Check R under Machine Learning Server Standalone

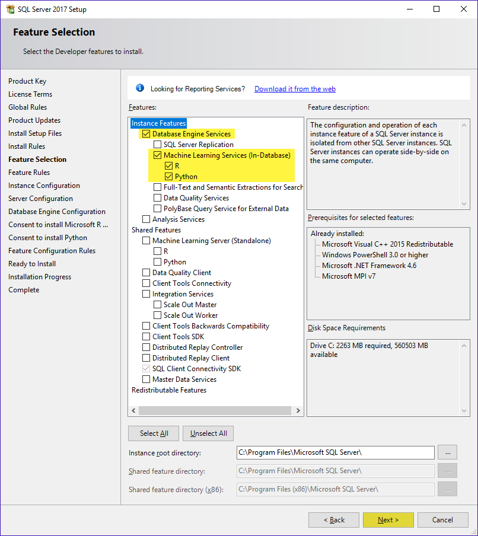[x=157, y=251]
